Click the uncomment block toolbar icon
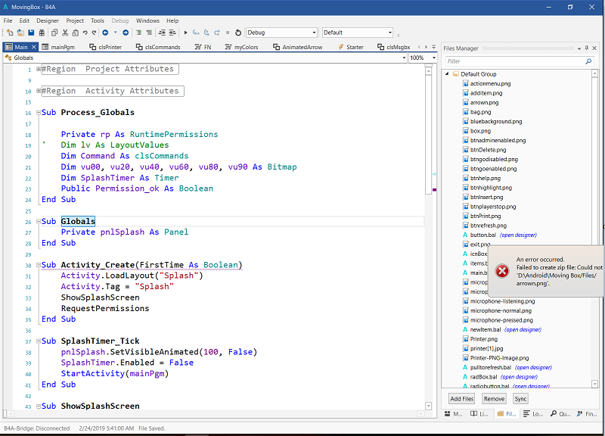 [149, 33]
